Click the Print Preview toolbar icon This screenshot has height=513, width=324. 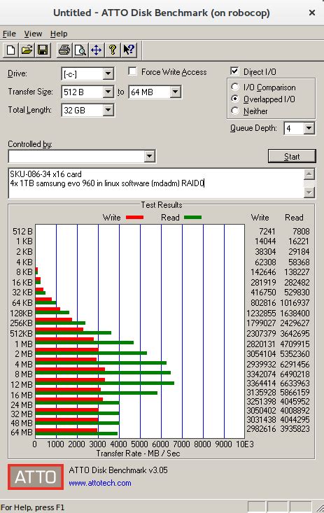(80, 50)
